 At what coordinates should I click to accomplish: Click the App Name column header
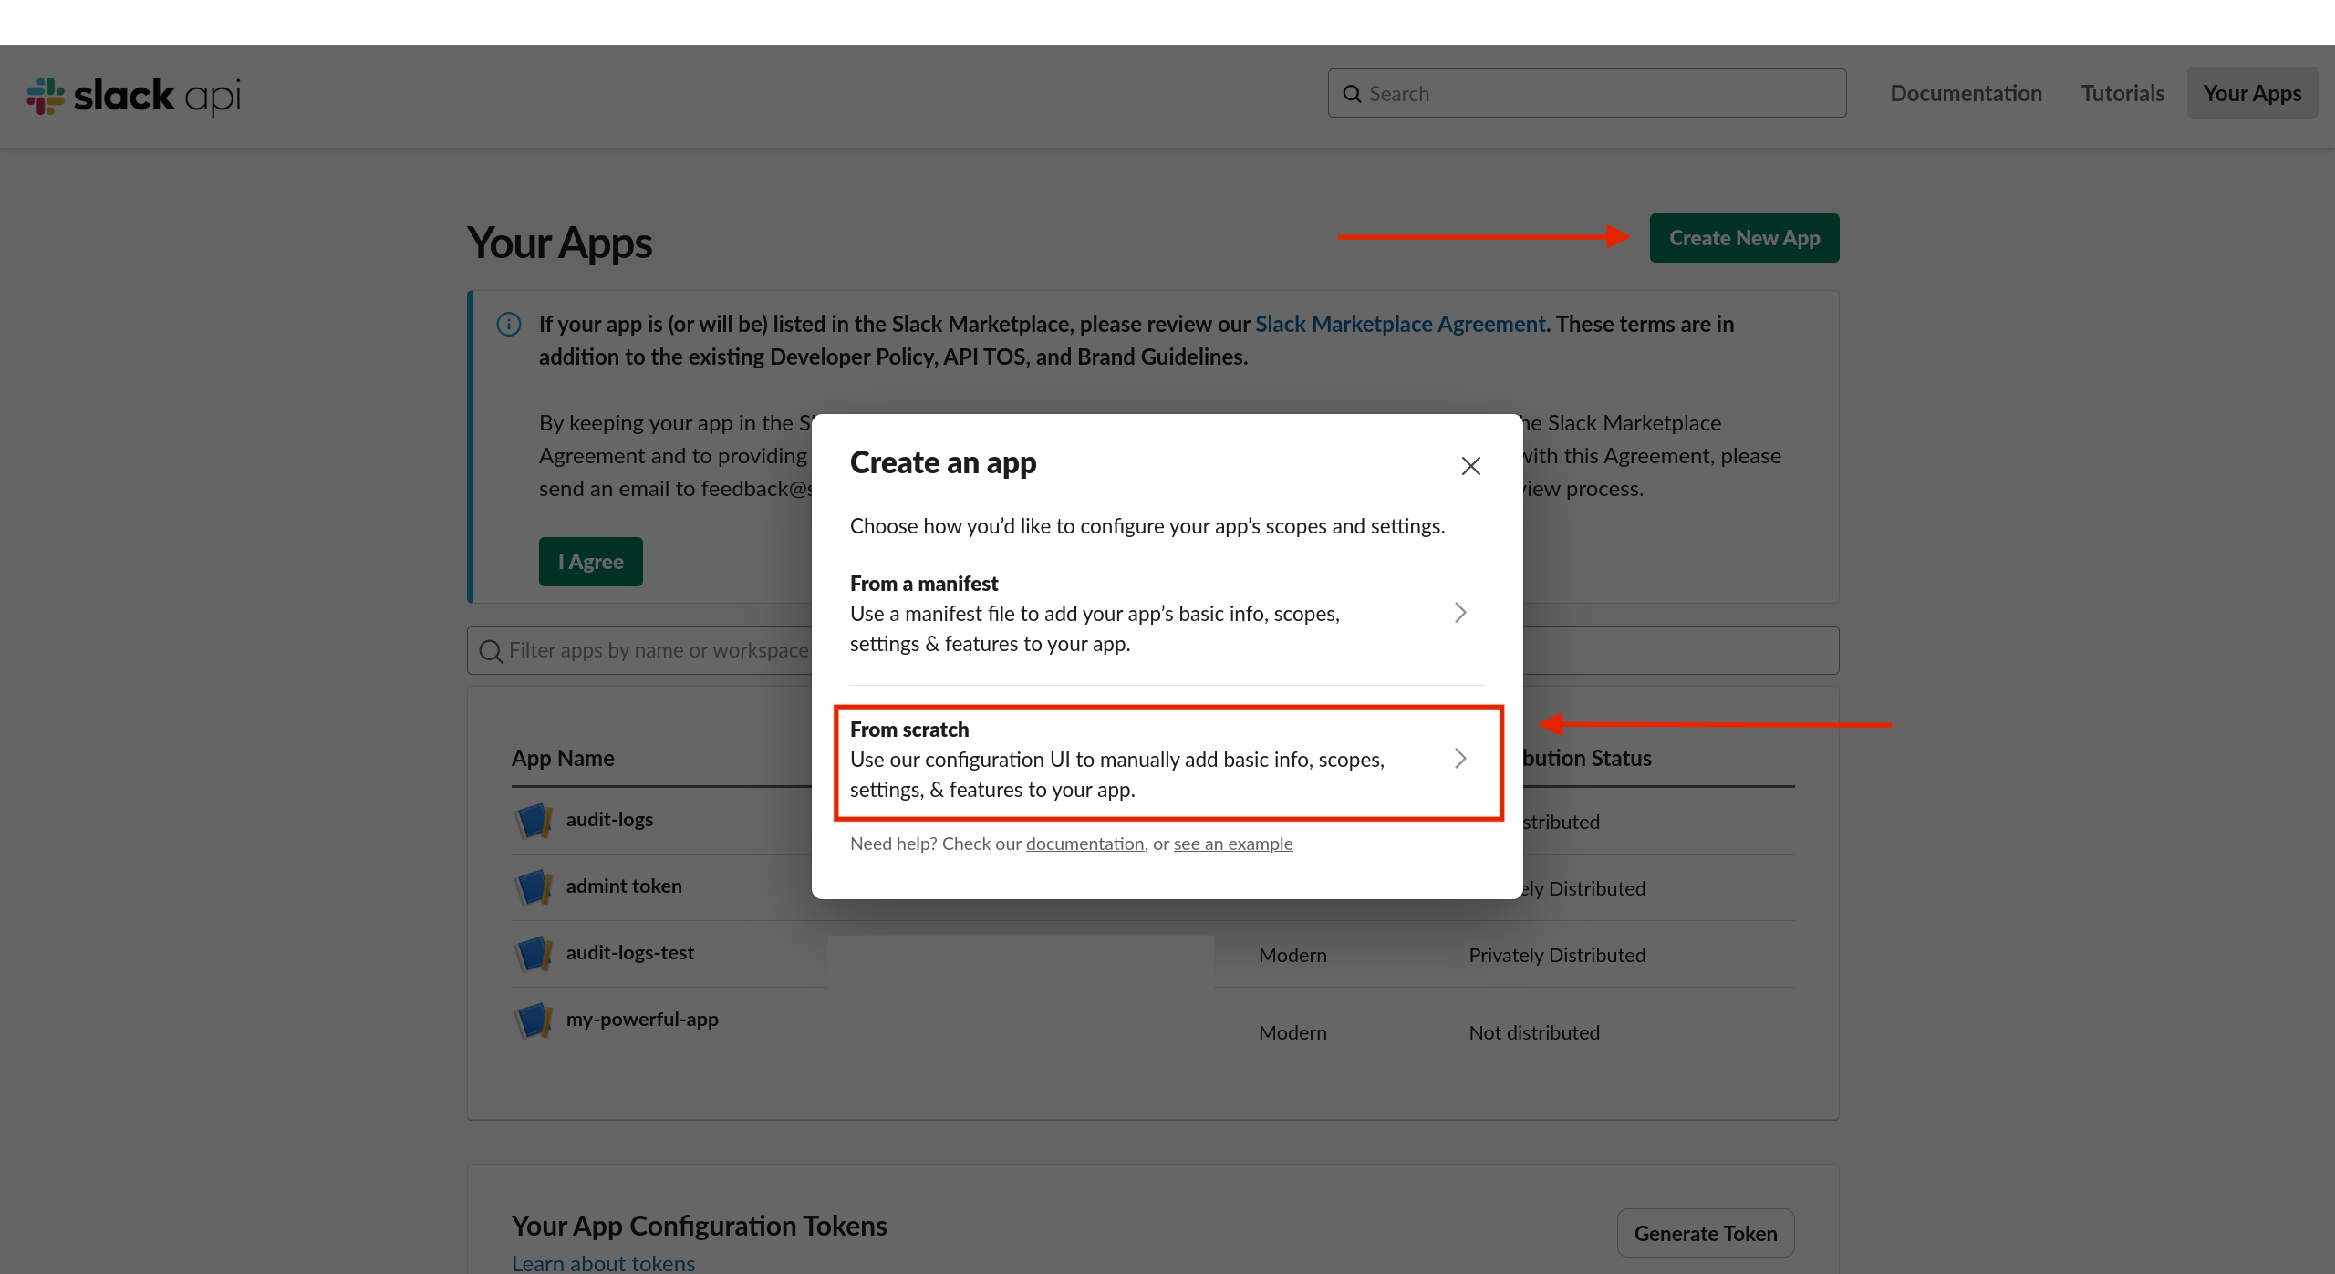point(563,758)
